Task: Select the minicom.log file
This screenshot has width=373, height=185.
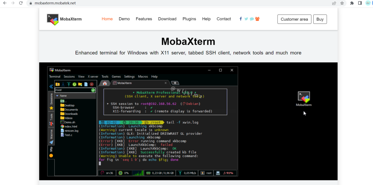Action: coord(69,131)
